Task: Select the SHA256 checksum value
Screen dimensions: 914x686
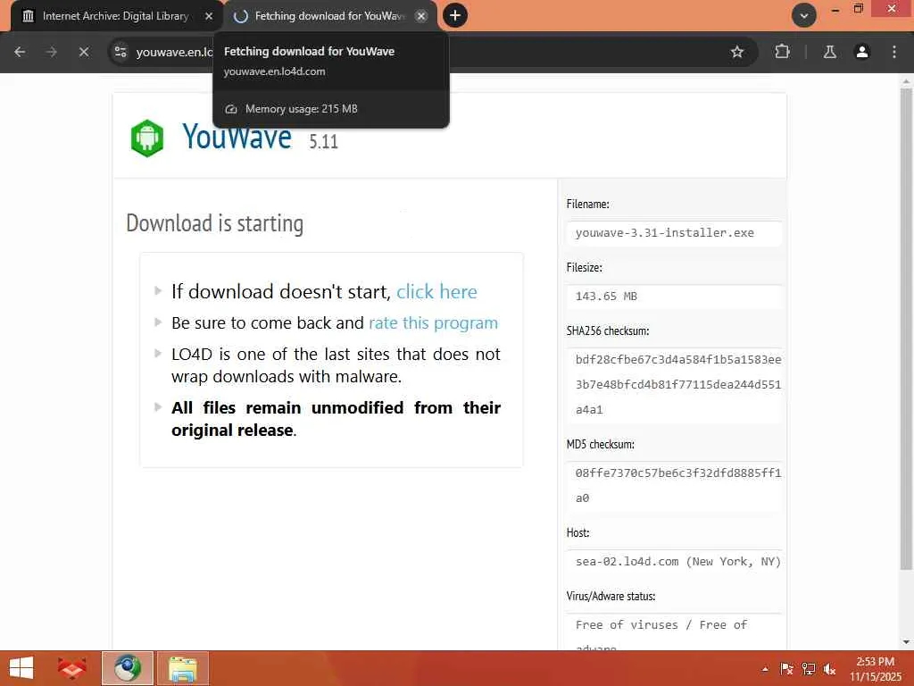Action: 678,384
